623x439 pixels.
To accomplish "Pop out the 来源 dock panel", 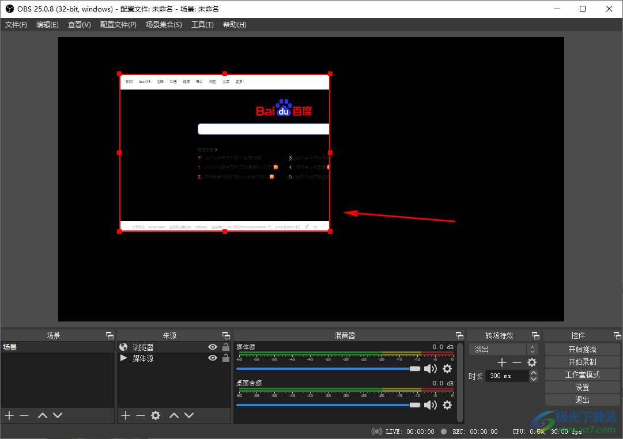I will tap(226, 336).
